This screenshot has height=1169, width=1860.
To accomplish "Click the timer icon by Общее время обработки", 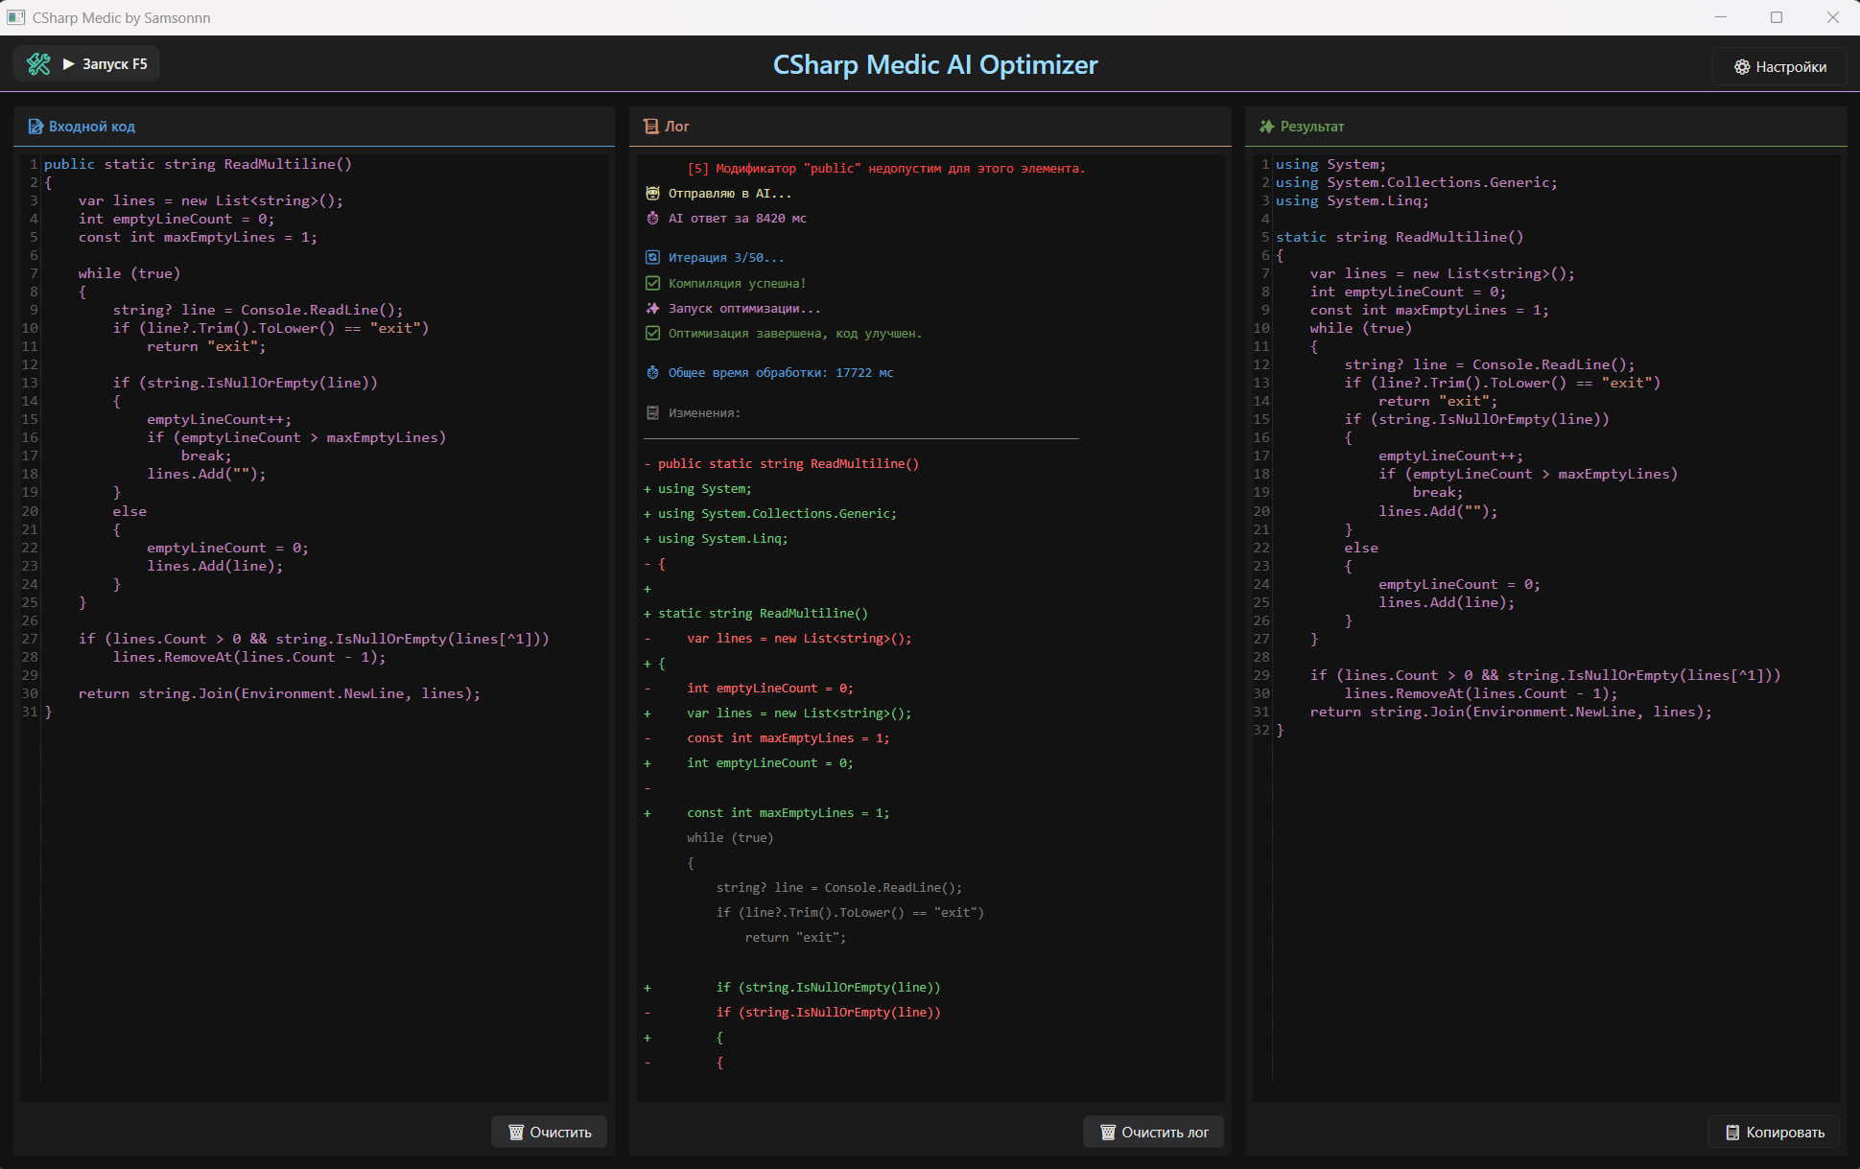I will pos(652,372).
